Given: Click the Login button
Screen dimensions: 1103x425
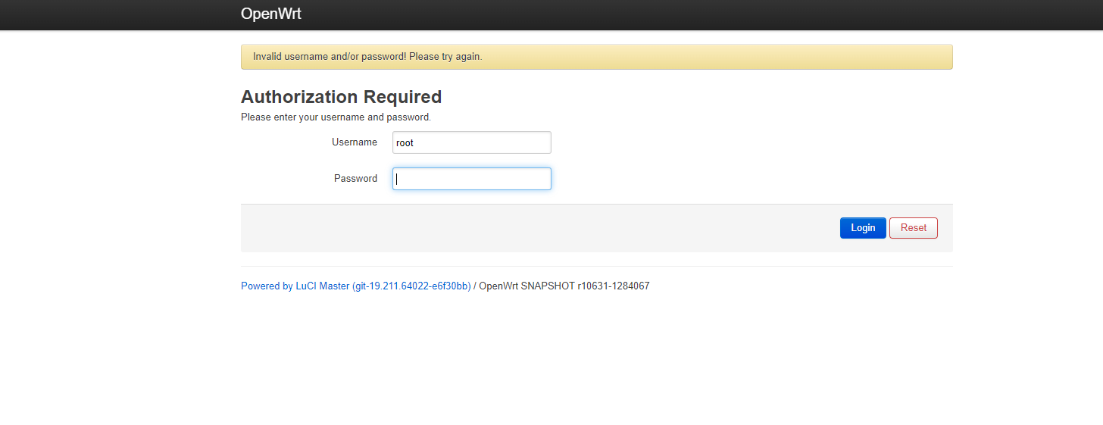Looking at the screenshot, I should [863, 228].
